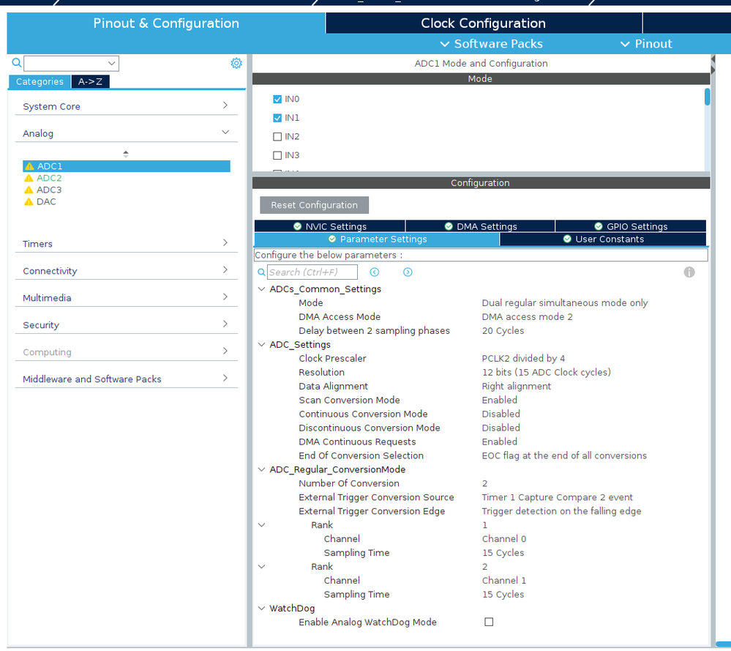Click the next-match blue arrow beside parameter search

point(408,272)
